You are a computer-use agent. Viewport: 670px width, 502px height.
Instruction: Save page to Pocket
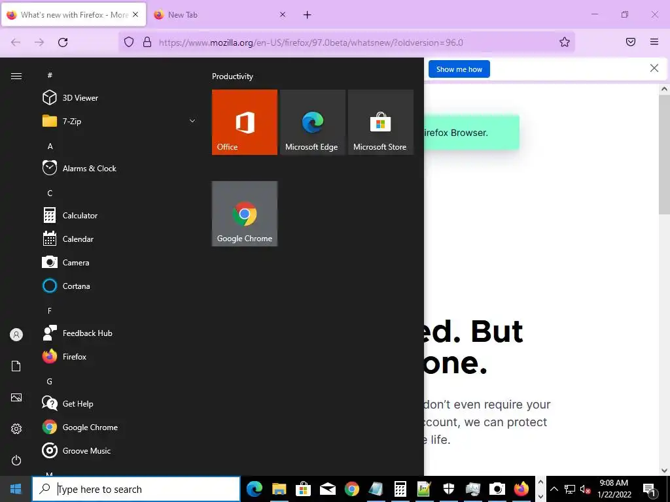631,42
